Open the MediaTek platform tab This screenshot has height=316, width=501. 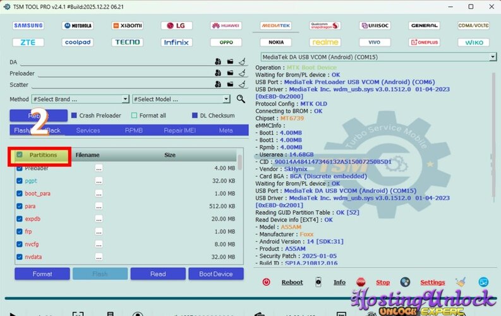(x=275, y=25)
